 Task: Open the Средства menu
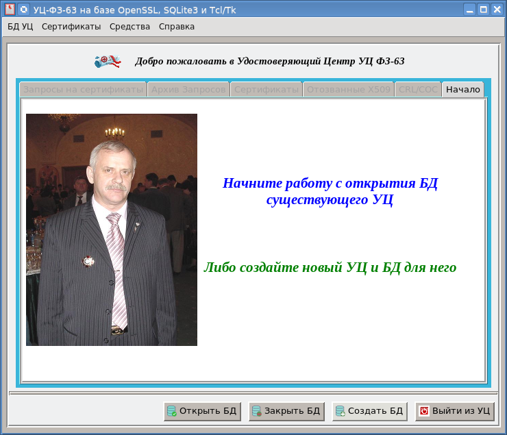(129, 27)
